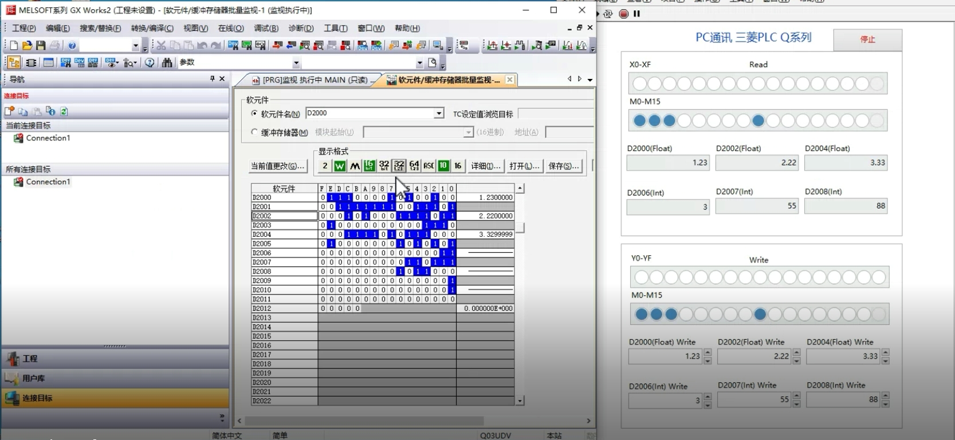The height and width of the screenshot is (440, 955).
Task: Toggle first M0-M15 Write circle
Action: [642, 314]
